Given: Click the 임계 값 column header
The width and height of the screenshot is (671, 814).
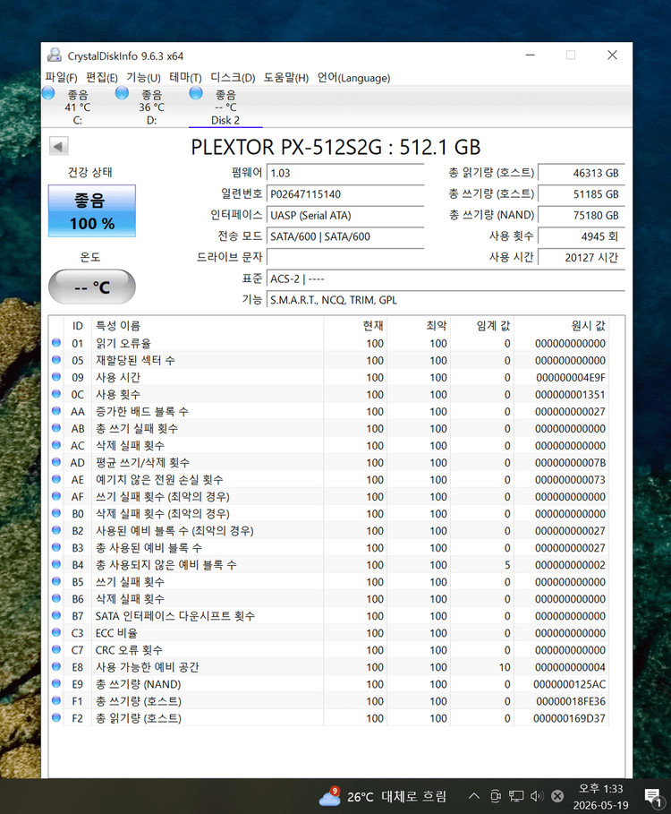Looking at the screenshot, I should point(482,325).
